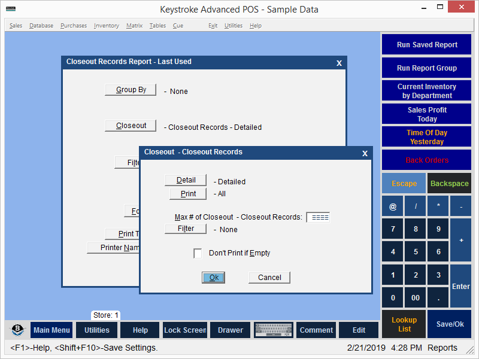Click the Lock Screen button
The image size is (479, 359).
185,330
